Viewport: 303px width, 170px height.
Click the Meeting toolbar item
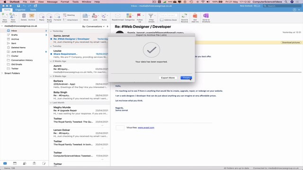click(69, 15)
